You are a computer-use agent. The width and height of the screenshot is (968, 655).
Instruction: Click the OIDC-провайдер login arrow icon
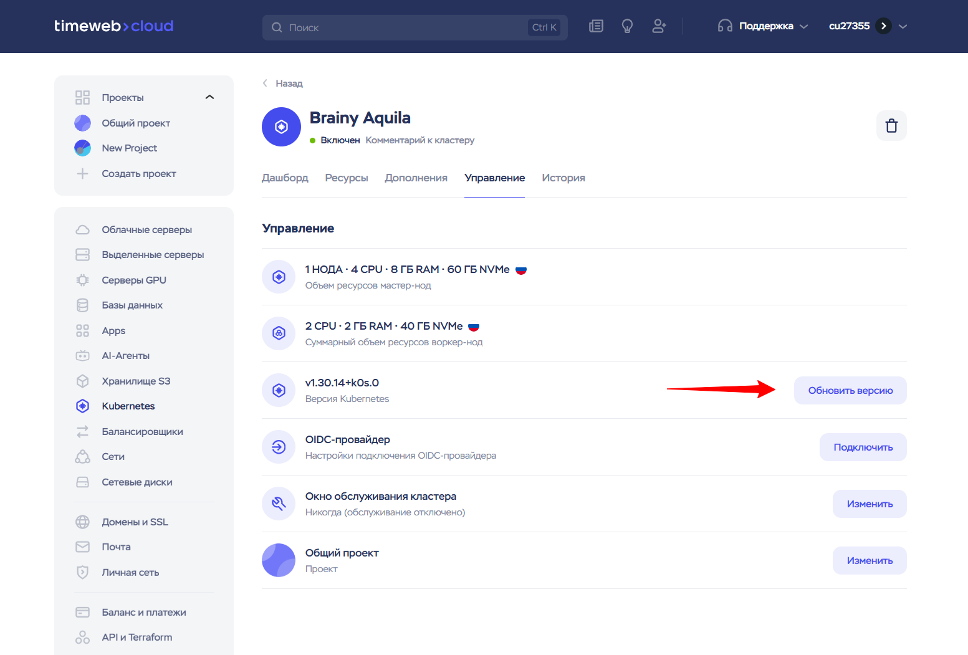(279, 447)
